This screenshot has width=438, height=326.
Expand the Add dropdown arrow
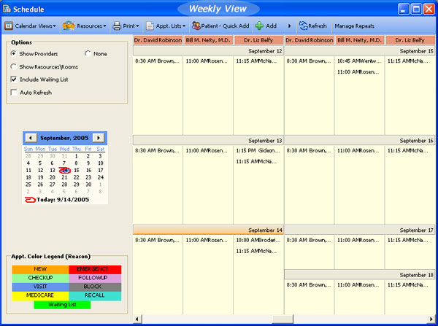click(x=291, y=26)
